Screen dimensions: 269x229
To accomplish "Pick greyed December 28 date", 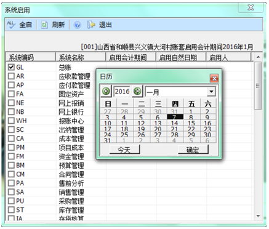I will pos(124,111).
